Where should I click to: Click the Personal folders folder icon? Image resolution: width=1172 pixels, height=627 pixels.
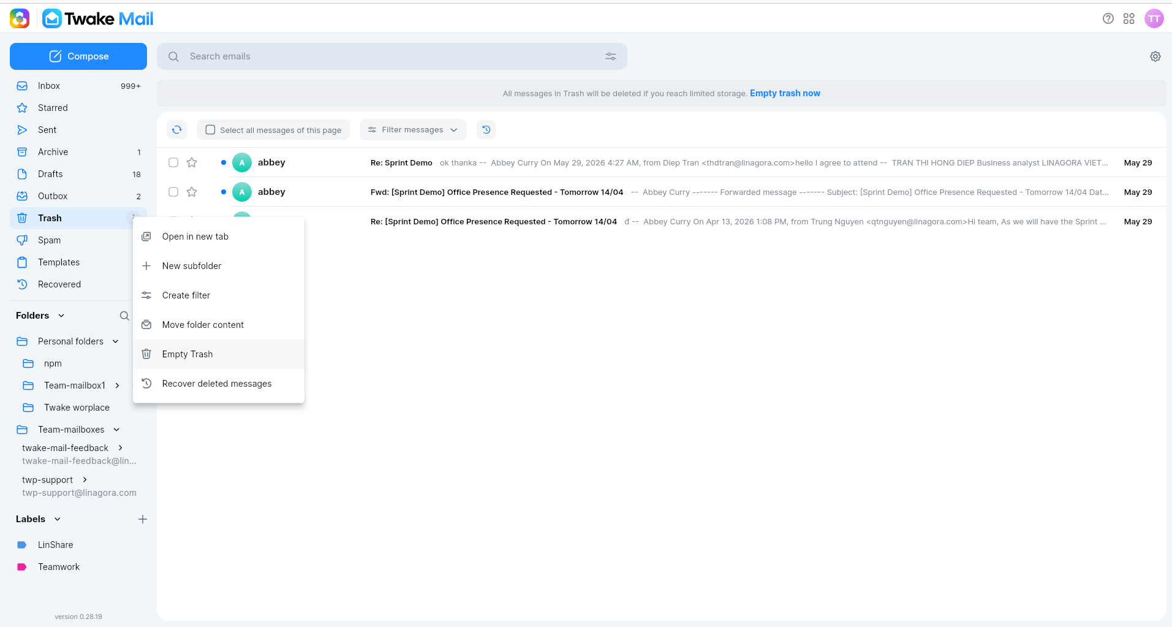(x=22, y=341)
